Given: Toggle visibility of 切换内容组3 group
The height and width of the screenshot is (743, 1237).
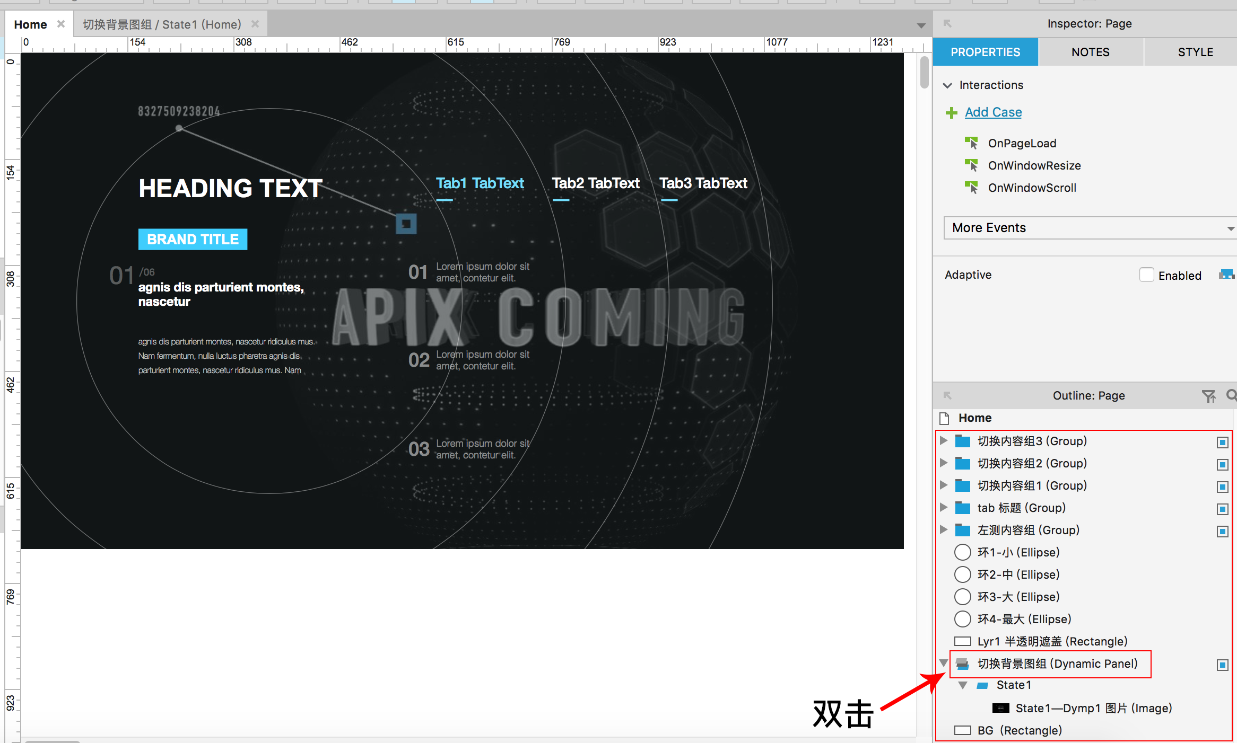Looking at the screenshot, I should (1222, 442).
